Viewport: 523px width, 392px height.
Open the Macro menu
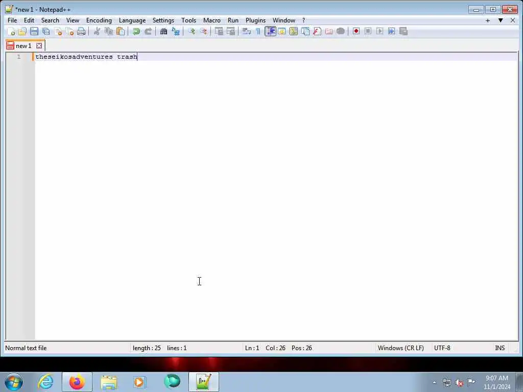[212, 20]
